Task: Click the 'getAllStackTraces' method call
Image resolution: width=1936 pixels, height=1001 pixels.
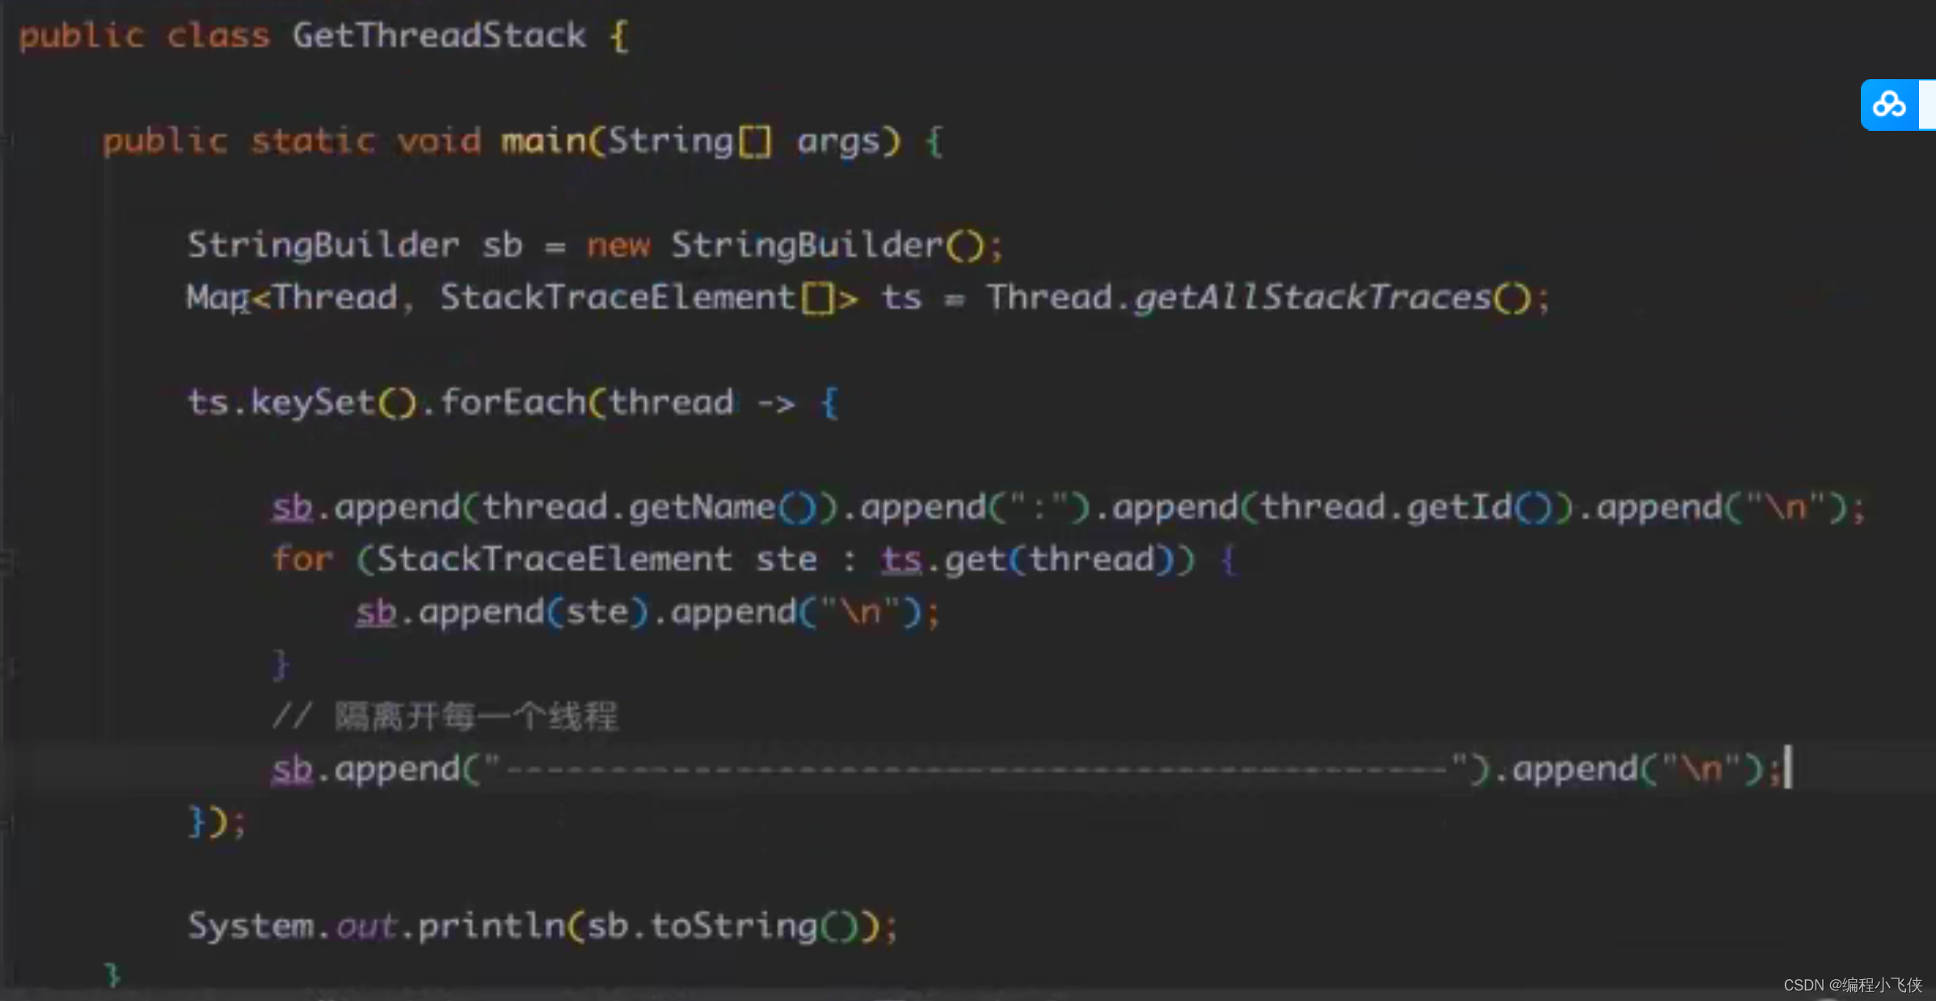Action: click(x=1313, y=298)
